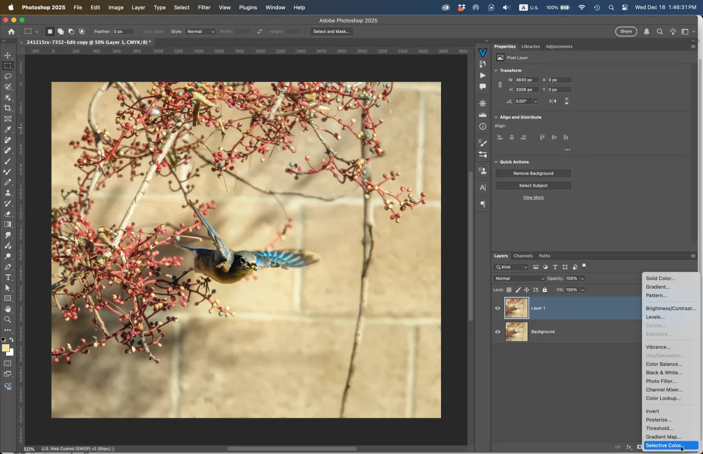Select the Lasso tool

click(8, 76)
